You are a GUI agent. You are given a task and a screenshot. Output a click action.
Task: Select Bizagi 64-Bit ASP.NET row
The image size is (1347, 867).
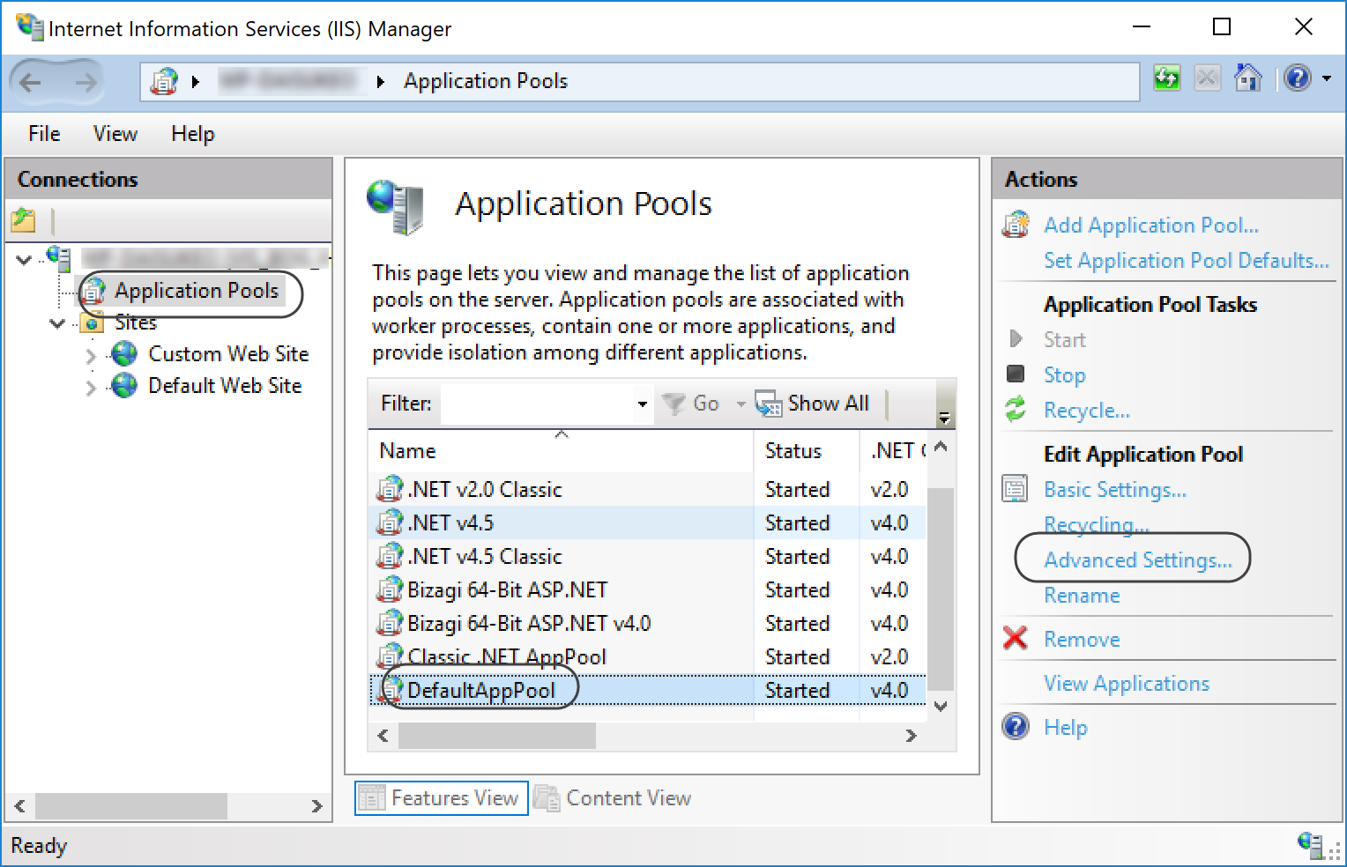click(647, 589)
